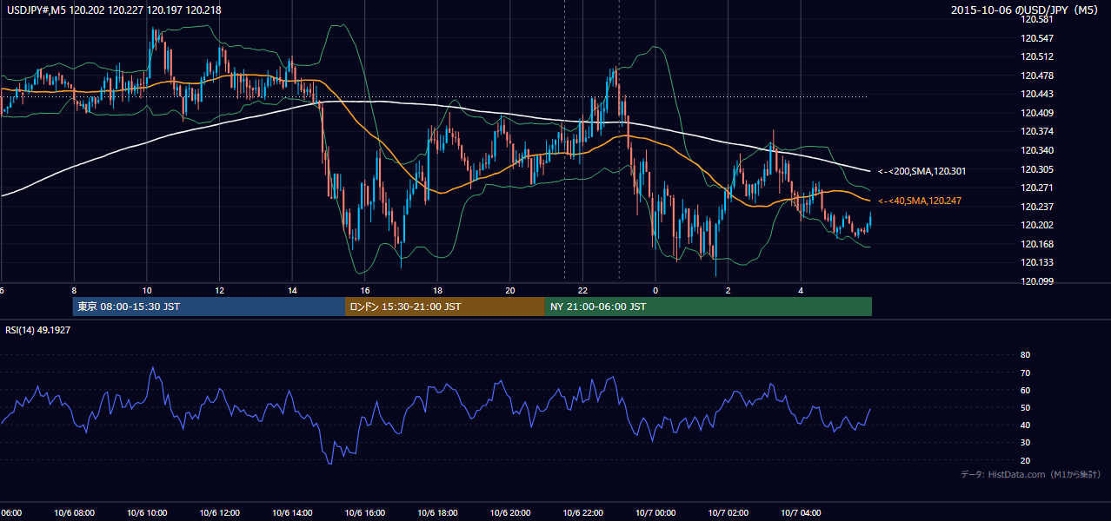Screen dimensions: 1111x521
Task: Click the 10/6 10:00 date axis label
Action: click(147, 513)
